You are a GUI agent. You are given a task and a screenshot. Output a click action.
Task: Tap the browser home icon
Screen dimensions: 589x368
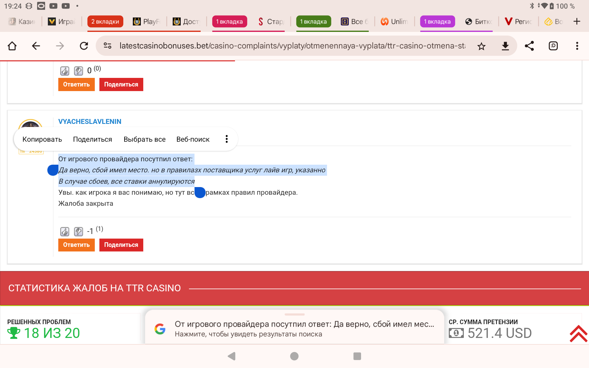point(12,46)
